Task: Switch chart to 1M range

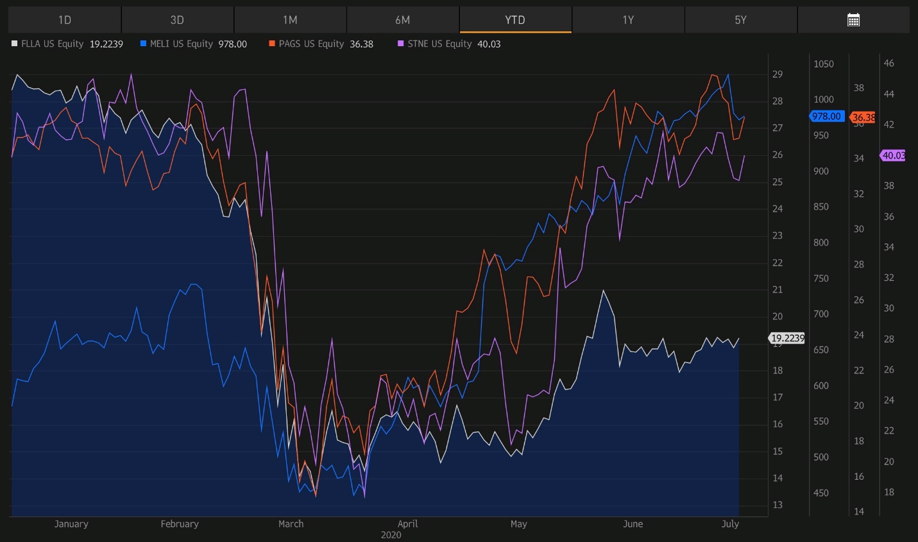Action: pyautogui.click(x=290, y=20)
